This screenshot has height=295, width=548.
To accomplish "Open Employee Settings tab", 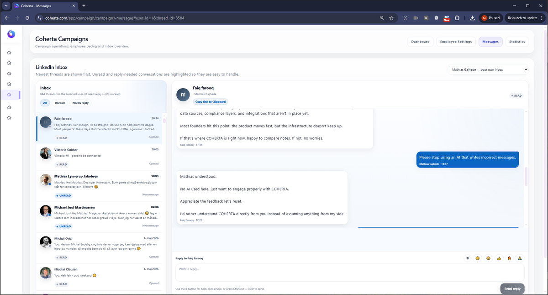I will click(x=456, y=42).
